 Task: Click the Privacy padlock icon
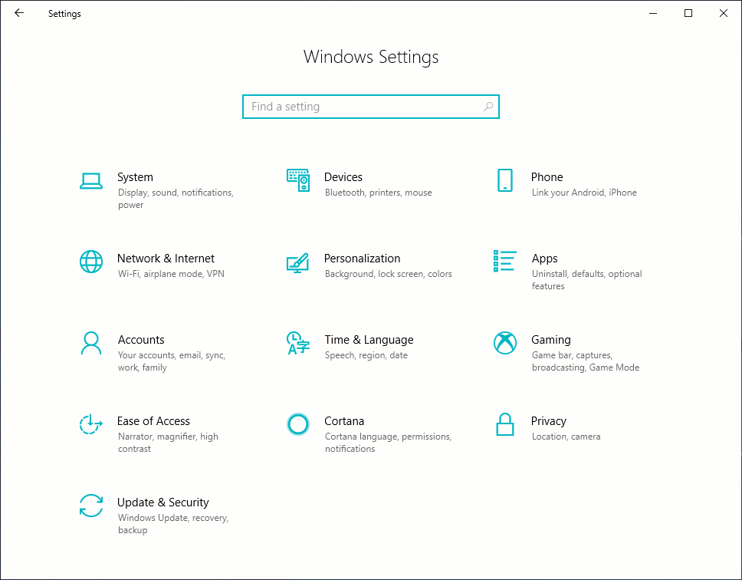504,424
